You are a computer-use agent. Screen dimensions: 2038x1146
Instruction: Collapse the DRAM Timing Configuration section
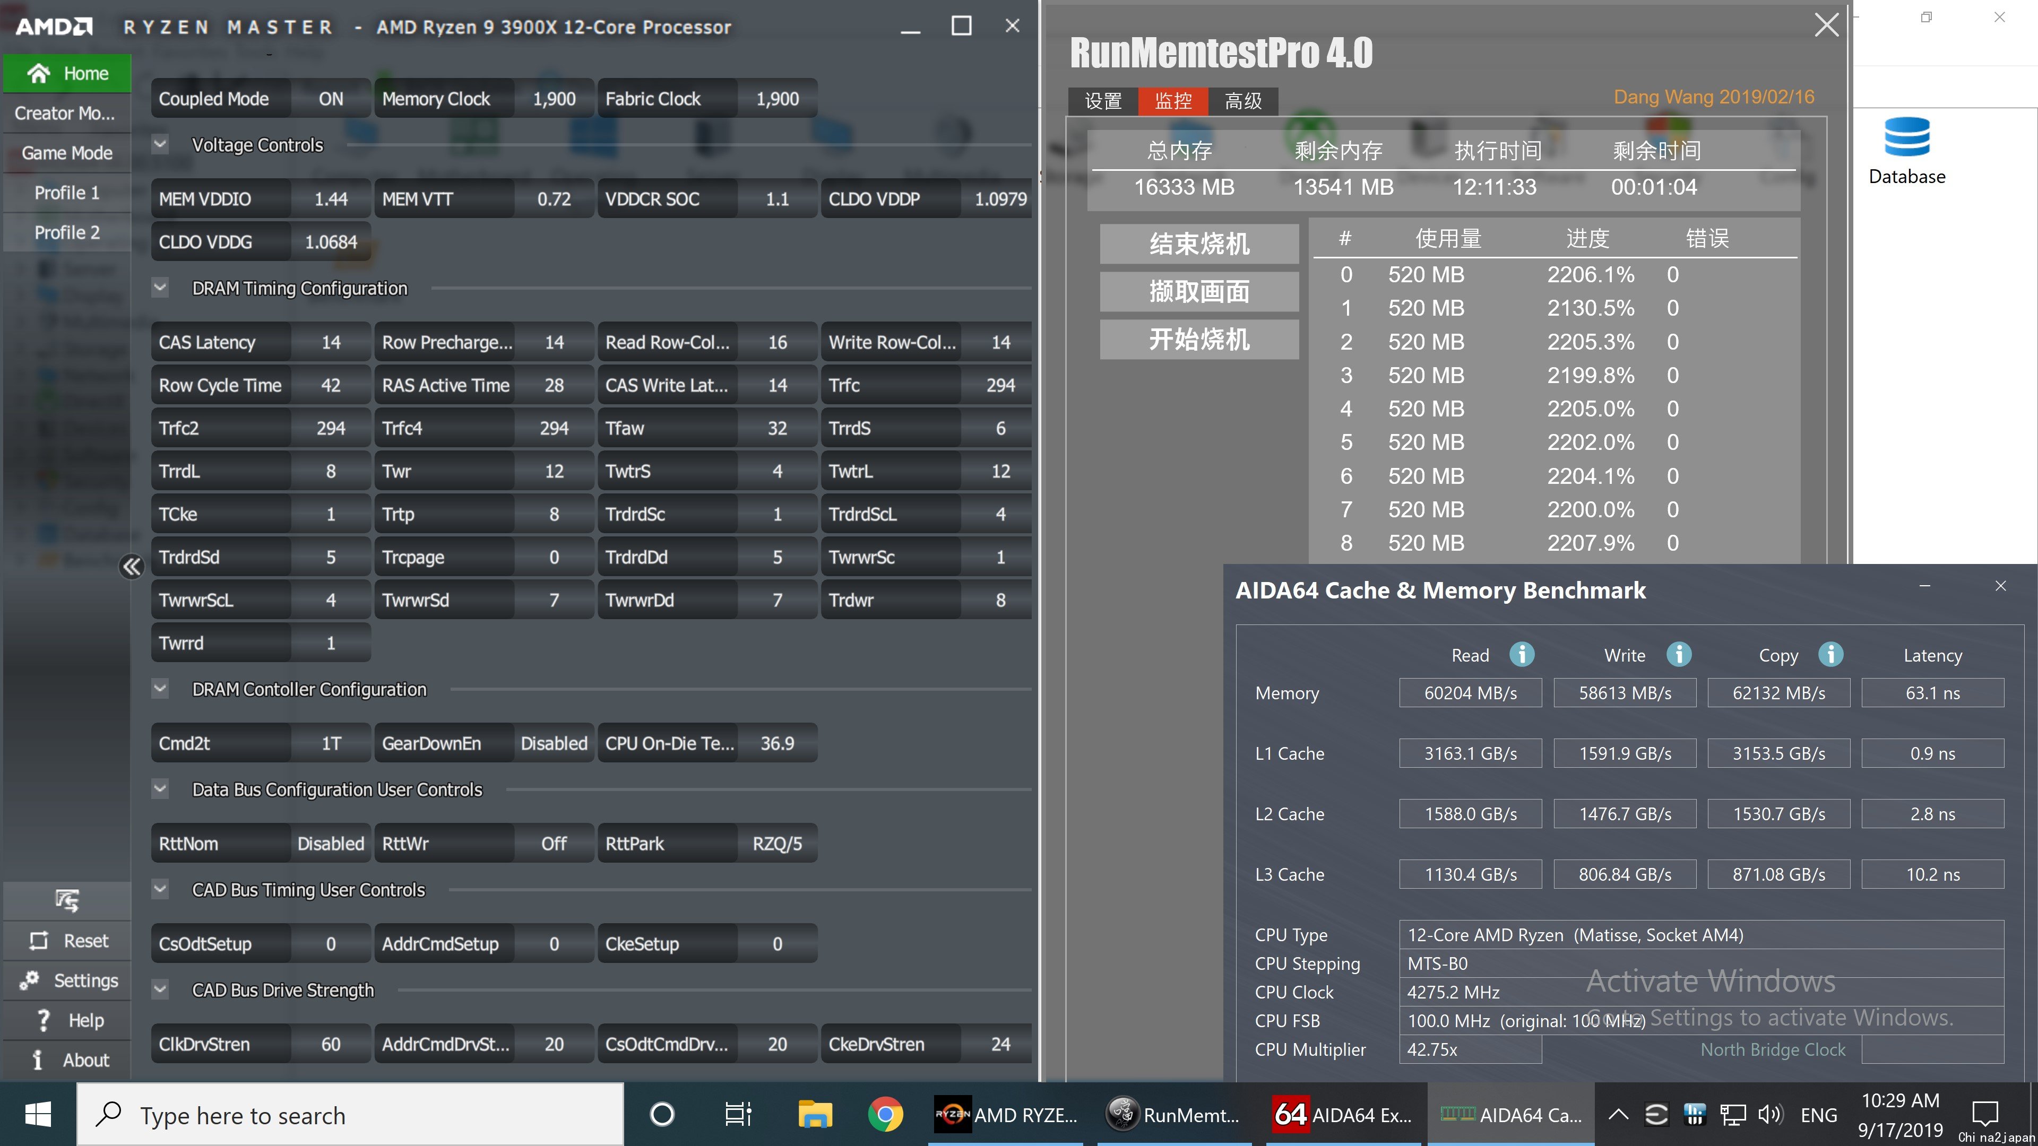(160, 288)
